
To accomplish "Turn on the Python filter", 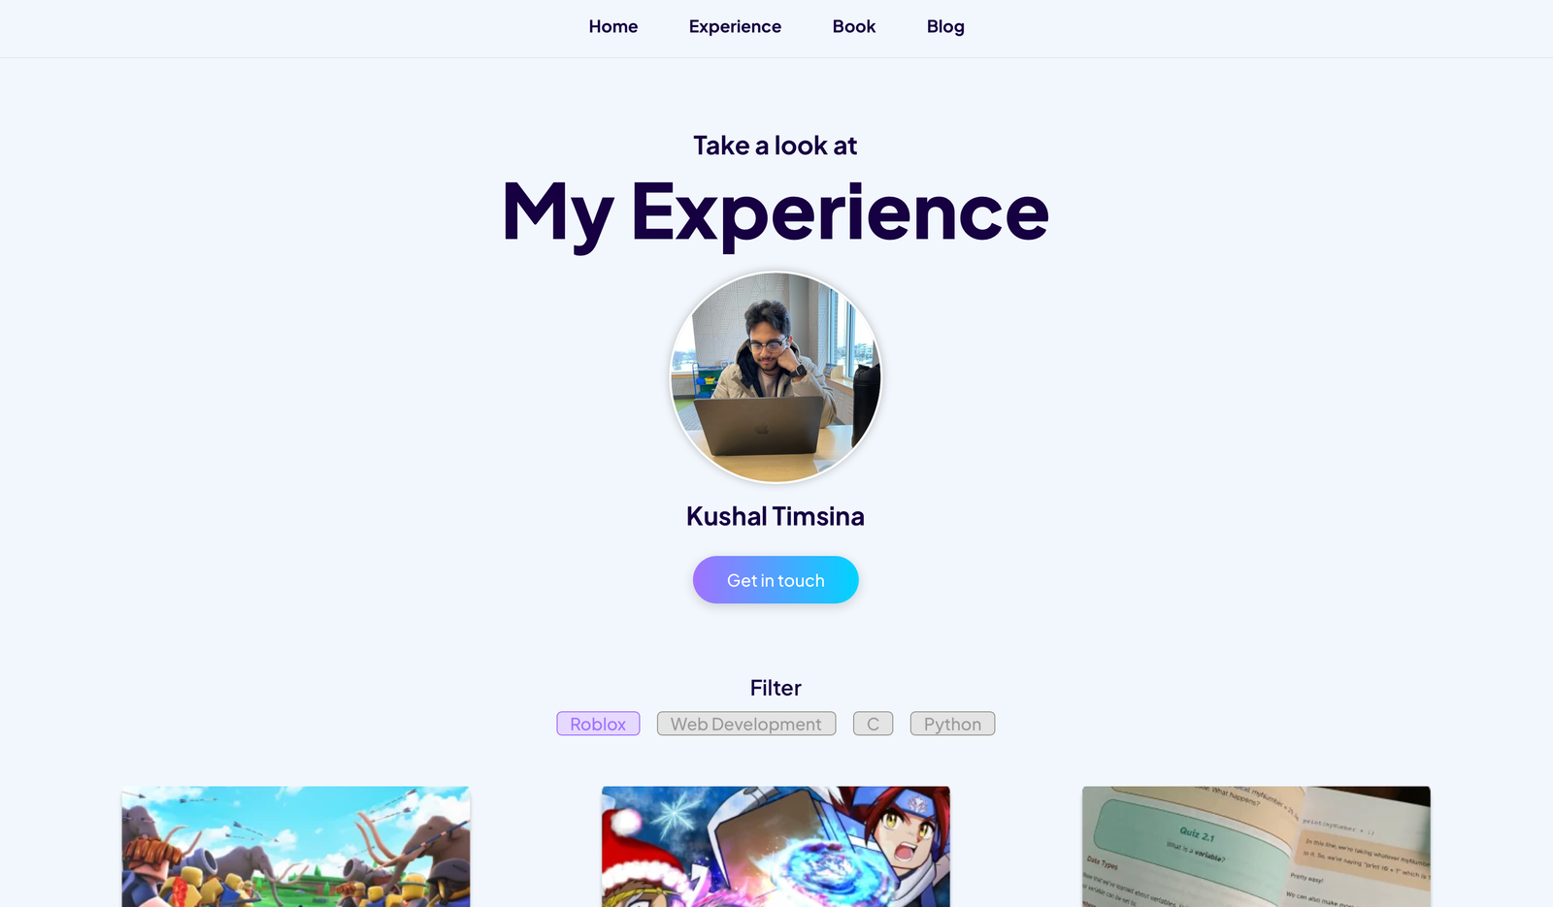I will coord(952,724).
